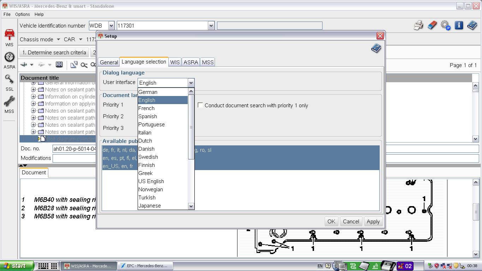Open the help book icon in main toolbar
Viewport: 482px width, 271px height.
(x=472, y=25)
